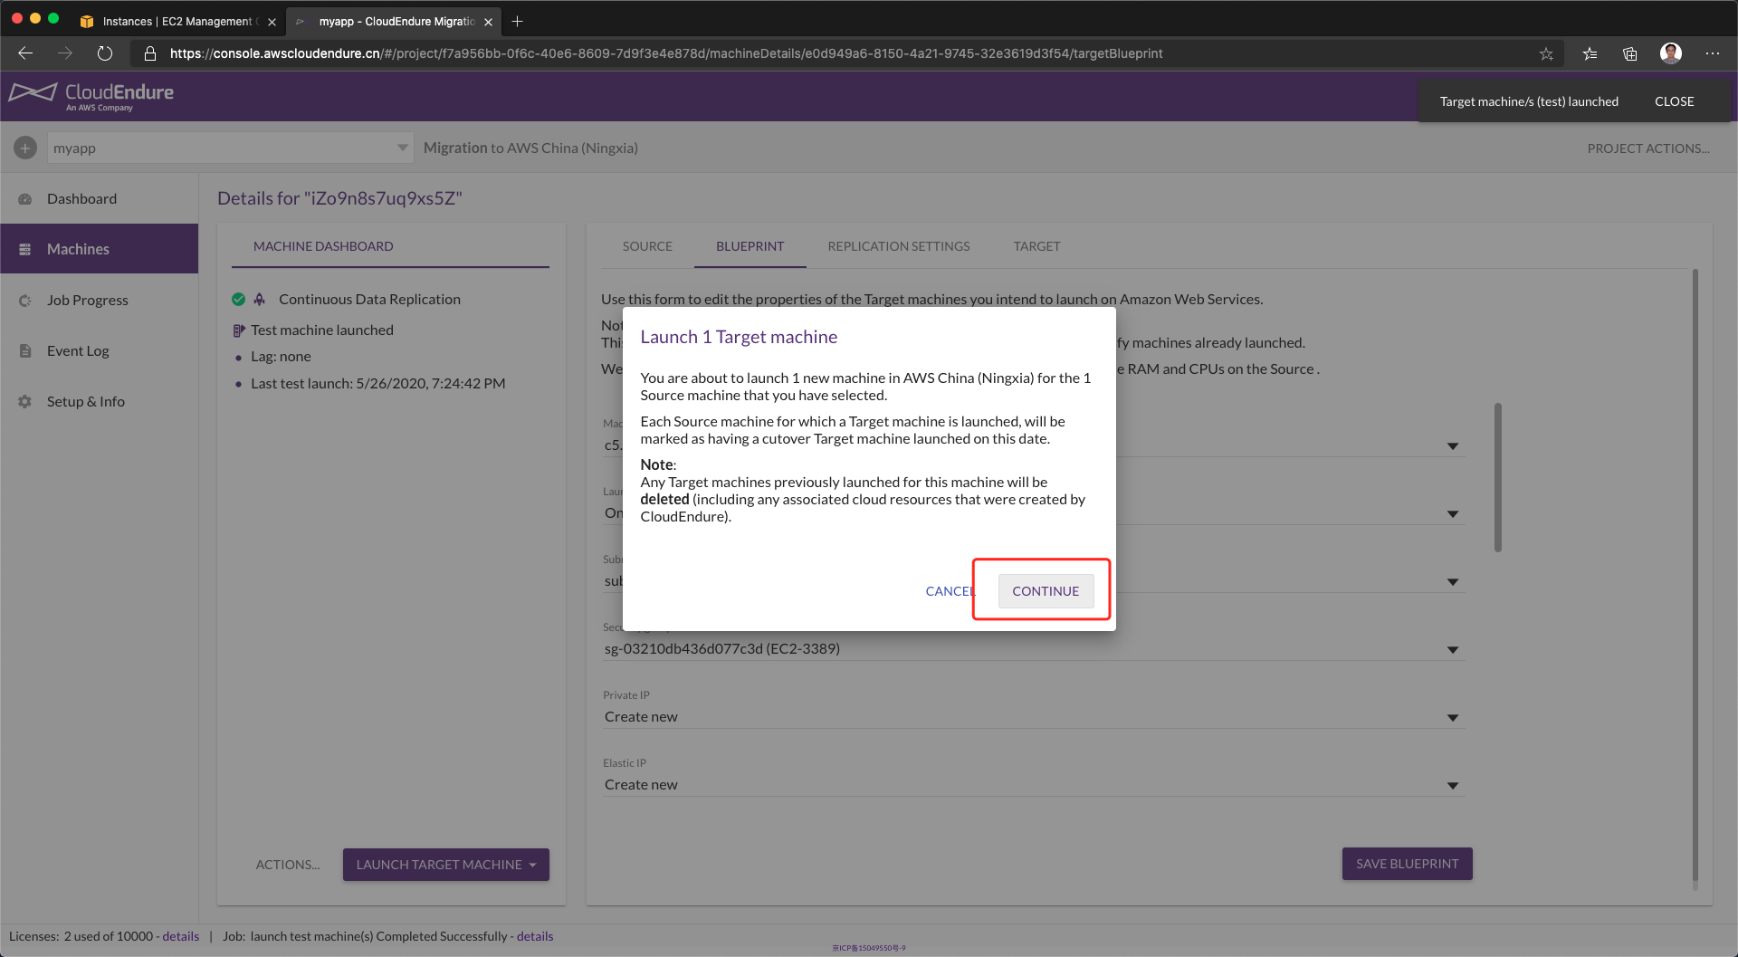Click the browser address bar URL
Screen dimensions: 1738x957
[665, 53]
